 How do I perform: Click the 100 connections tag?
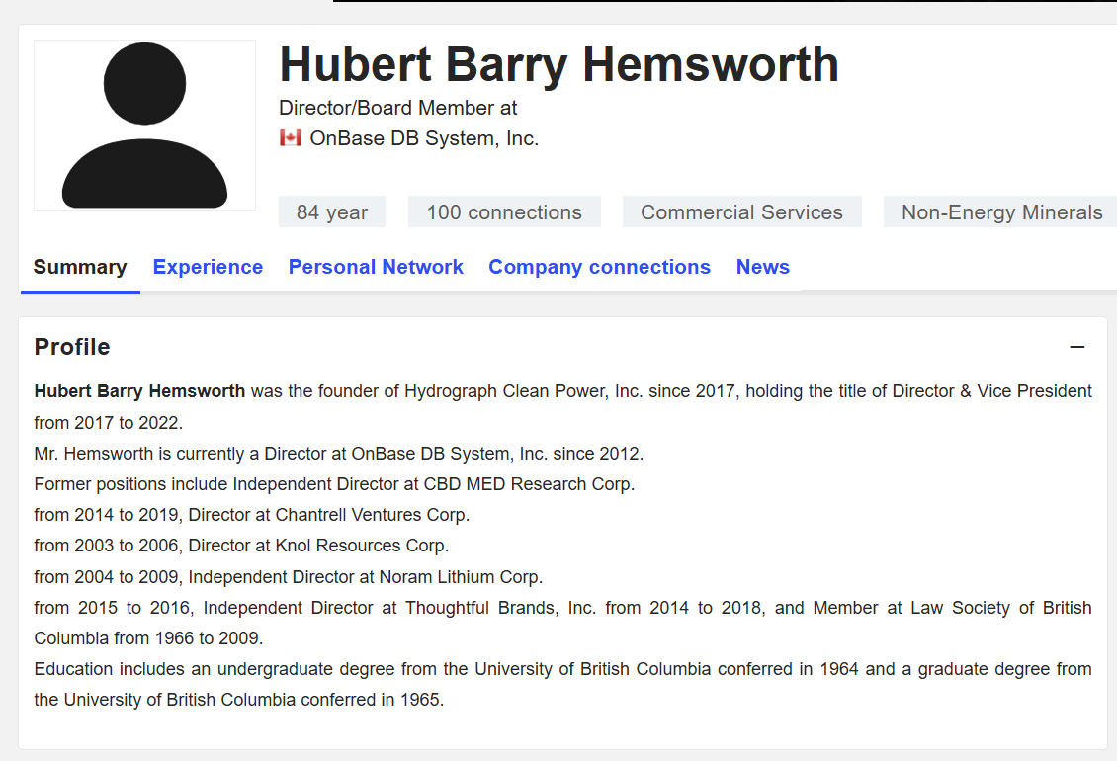pyautogui.click(x=504, y=211)
